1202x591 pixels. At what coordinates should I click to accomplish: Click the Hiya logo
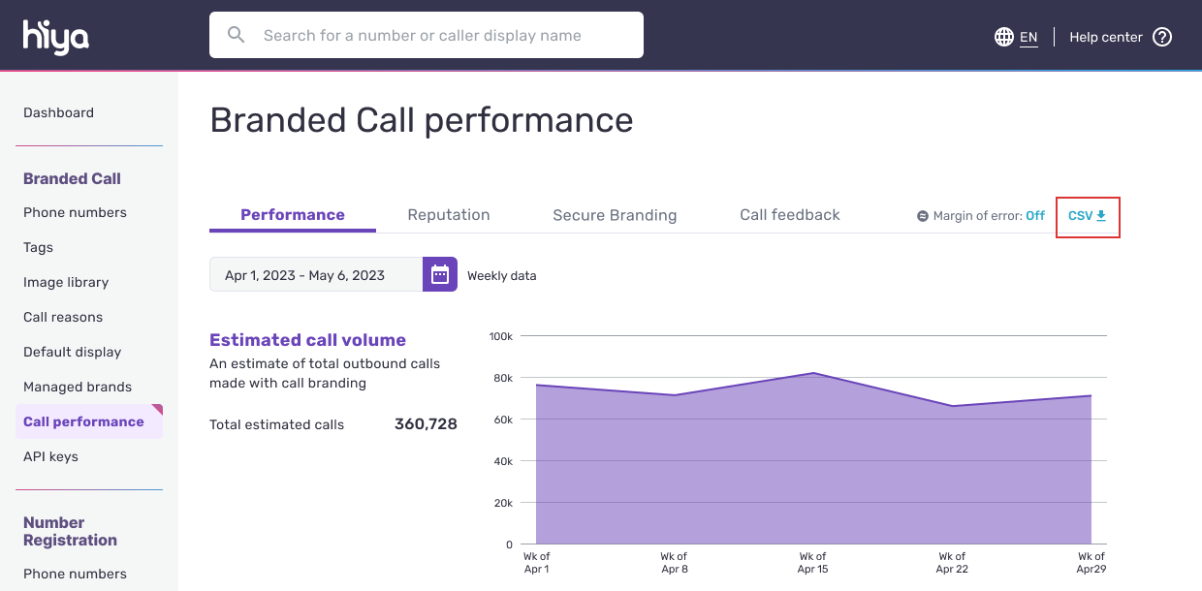[x=56, y=37]
